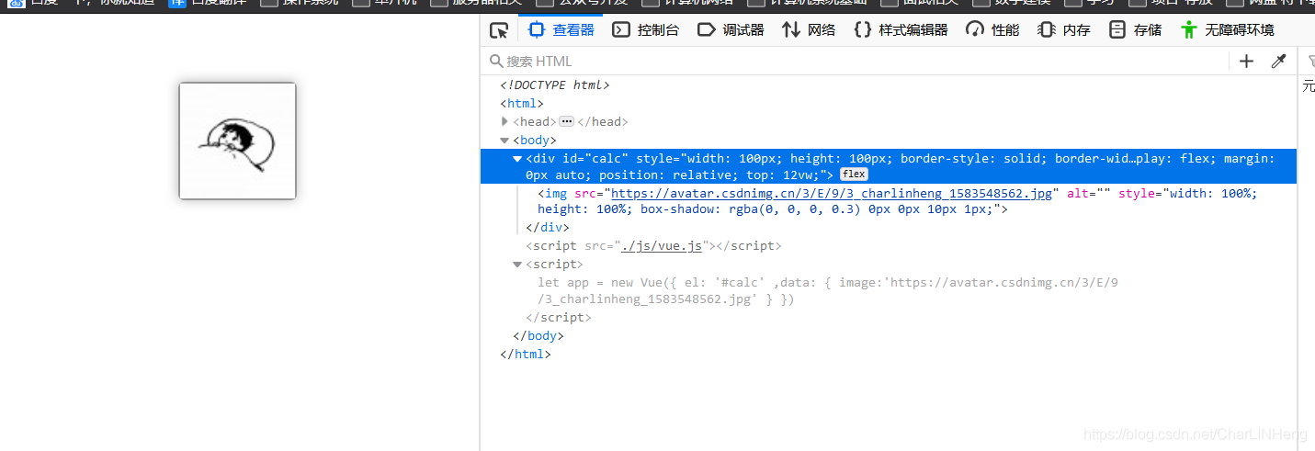Click the inspector icon beside 查看器 label

click(537, 30)
